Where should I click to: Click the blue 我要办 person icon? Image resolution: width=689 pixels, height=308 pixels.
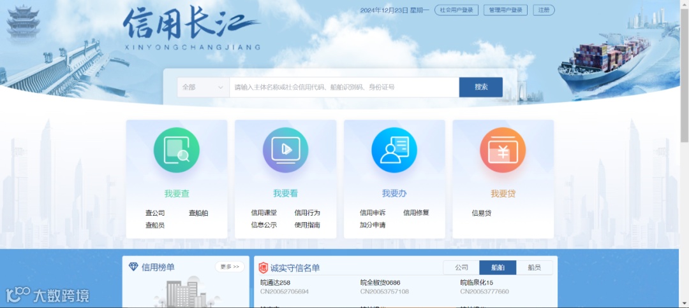pos(394,150)
